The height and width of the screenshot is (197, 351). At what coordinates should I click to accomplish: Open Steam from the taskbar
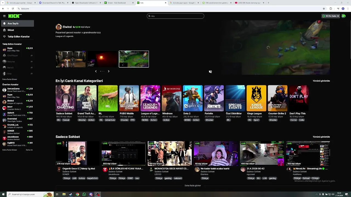(70, 195)
